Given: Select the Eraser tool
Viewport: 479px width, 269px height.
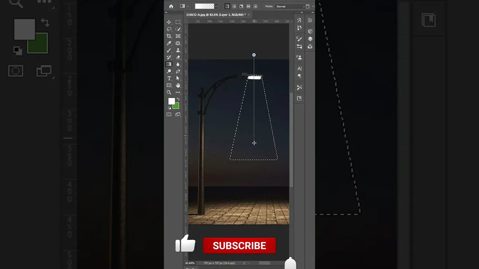Looking at the screenshot, I should coord(178,57).
